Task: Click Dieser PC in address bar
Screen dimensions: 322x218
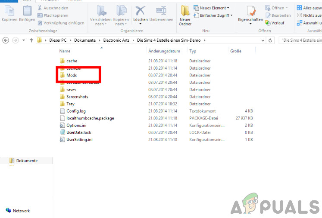Action: pos(58,40)
